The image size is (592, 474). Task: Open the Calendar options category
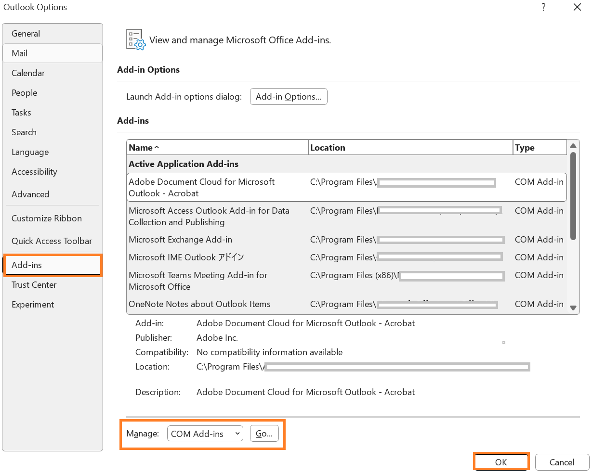[x=53, y=73]
